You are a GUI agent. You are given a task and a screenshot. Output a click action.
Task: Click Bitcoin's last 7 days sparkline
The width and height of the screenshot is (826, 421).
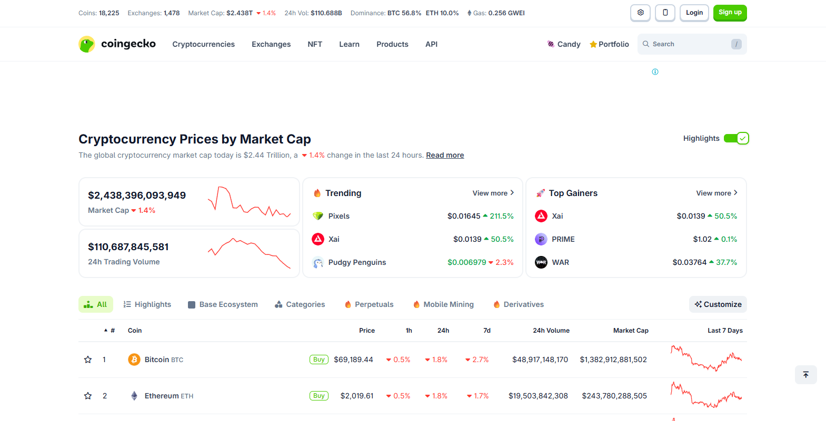click(706, 358)
